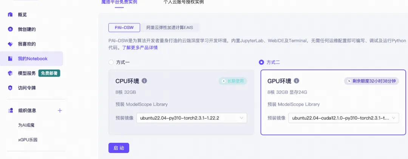This screenshot has width=408, height=159.
Task: Click the 我创建的 sidebar icon
Action: click(10, 29)
